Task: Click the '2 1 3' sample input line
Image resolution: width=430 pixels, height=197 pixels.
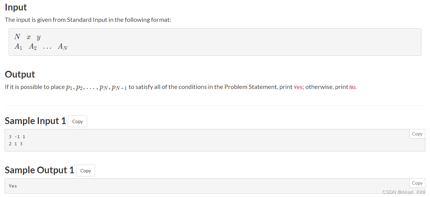Action: click(16, 143)
